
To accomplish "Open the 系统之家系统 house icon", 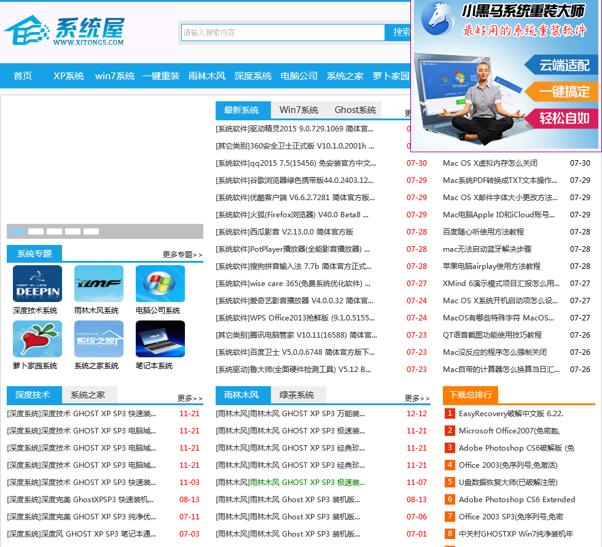I will tap(99, 339).
